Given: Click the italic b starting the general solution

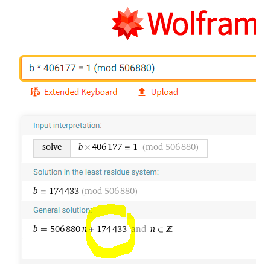Looking at the screenshot, I should [x=36, y=229].
